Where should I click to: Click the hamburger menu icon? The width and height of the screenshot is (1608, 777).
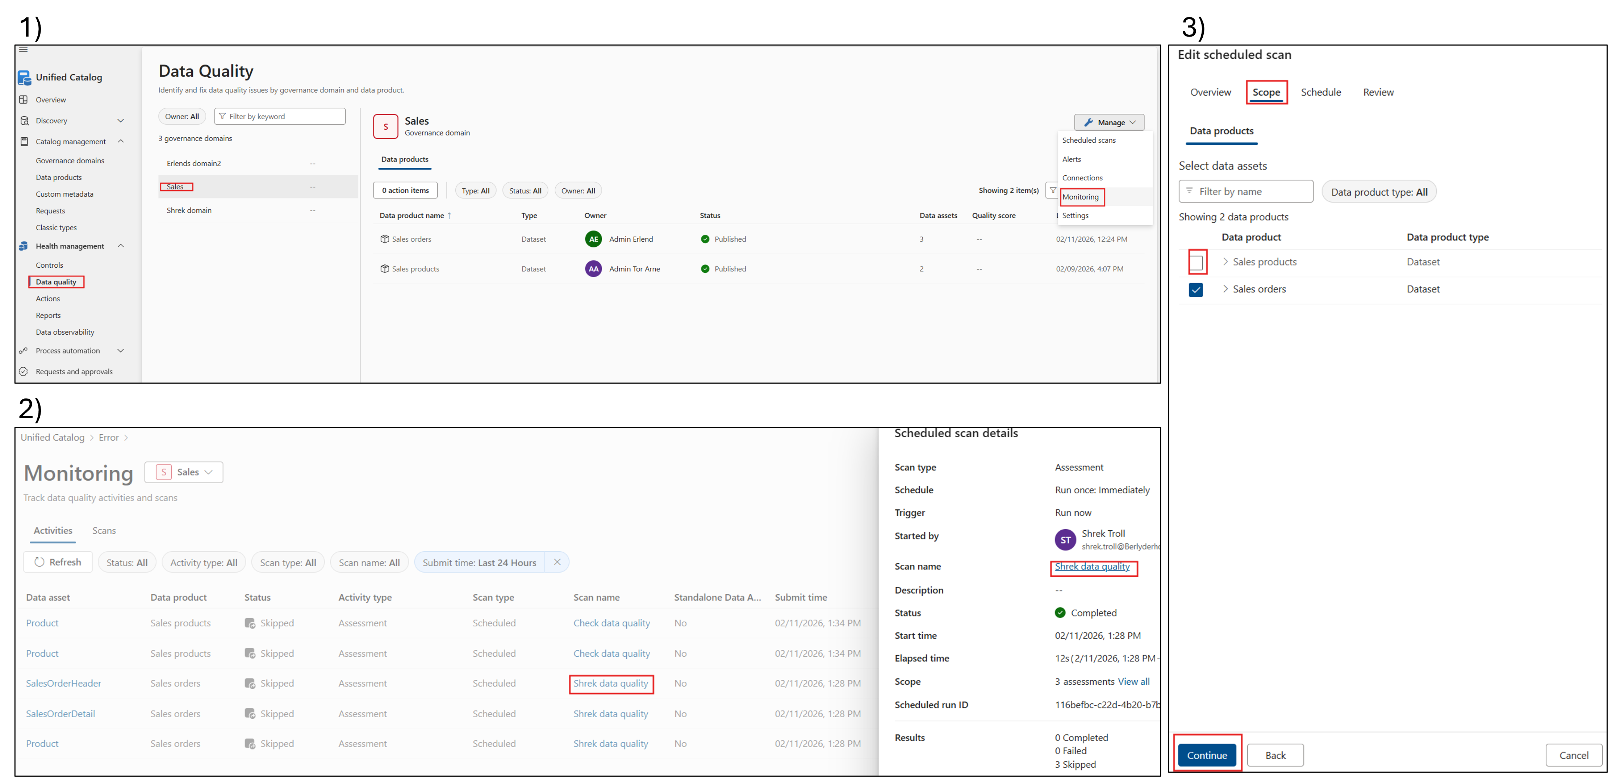[23, 49]
